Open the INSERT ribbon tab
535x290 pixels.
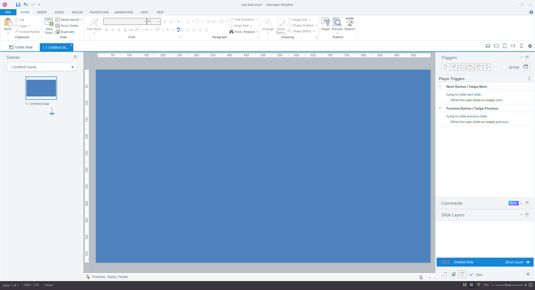[42, 12]
